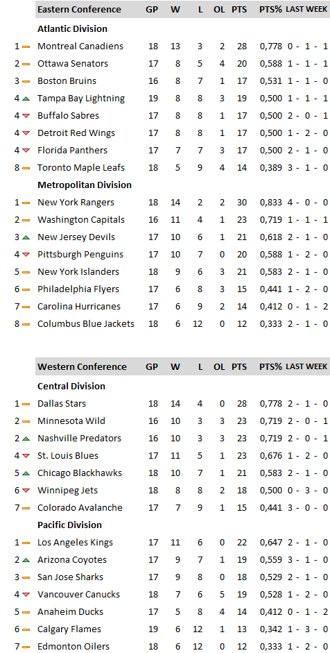Image resolution: width=330 pixels, height=653 pixels.
Task: Select the Atlantic Division heading
Action: pyautogui.click(x=72, y=28)
